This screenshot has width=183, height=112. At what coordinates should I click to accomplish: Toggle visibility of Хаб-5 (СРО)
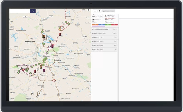(93, 50)
